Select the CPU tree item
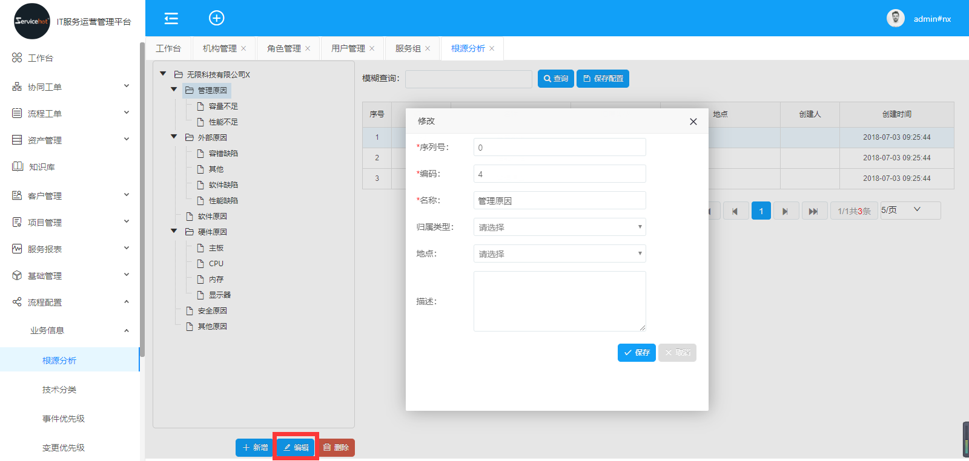 216,264
